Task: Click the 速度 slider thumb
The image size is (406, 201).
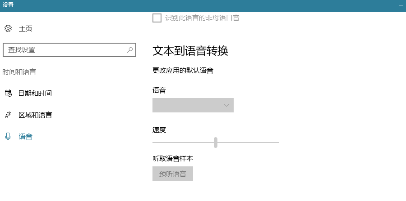Action: pyautogui.click(x=216, y=143)
